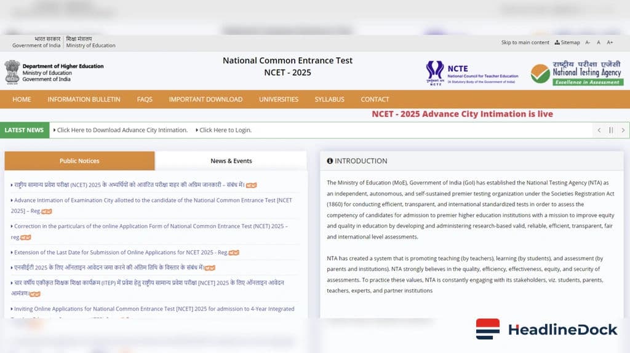Click the LATEST NEWS label
The width and height of the screenshot is (630, 353).
coord(24,130)
